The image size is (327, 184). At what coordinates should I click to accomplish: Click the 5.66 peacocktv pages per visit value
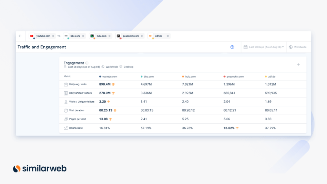point(227,119)
